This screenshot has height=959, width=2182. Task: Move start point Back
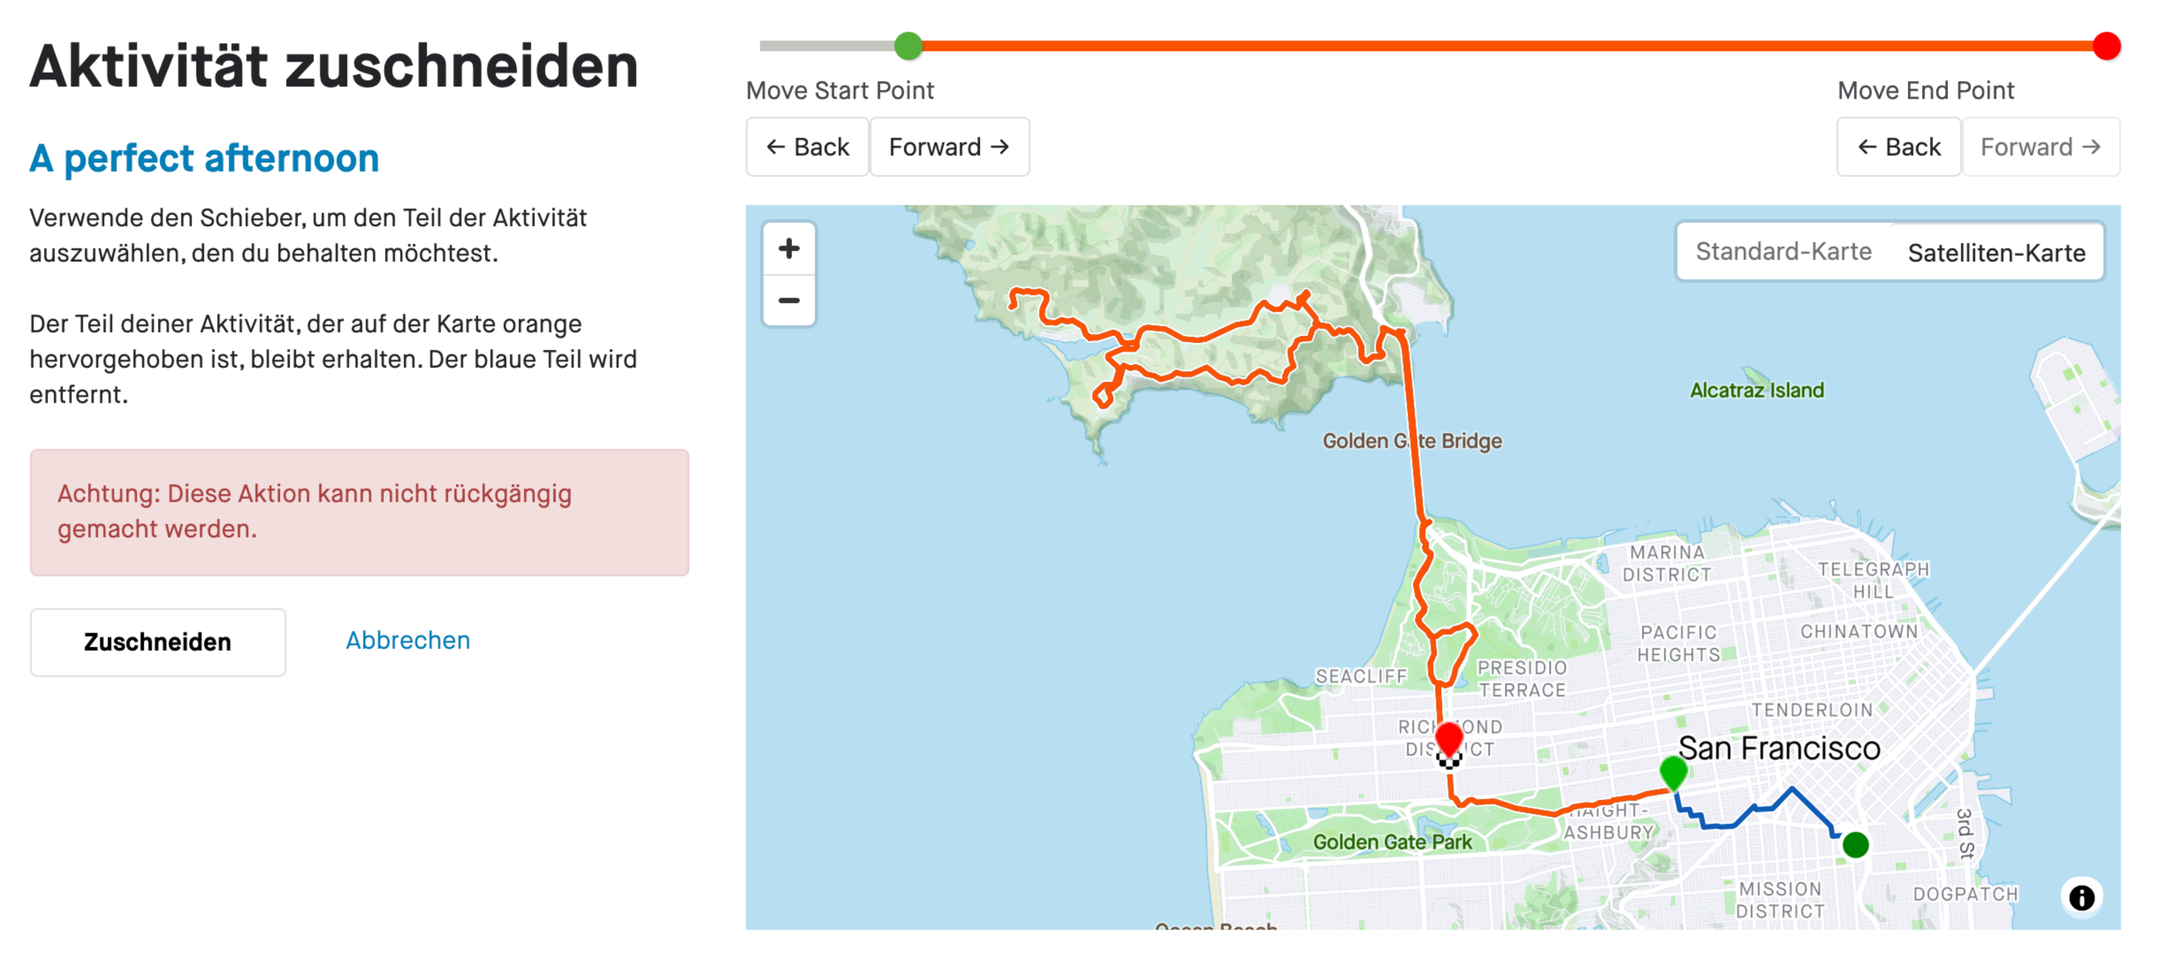point(807,147)
